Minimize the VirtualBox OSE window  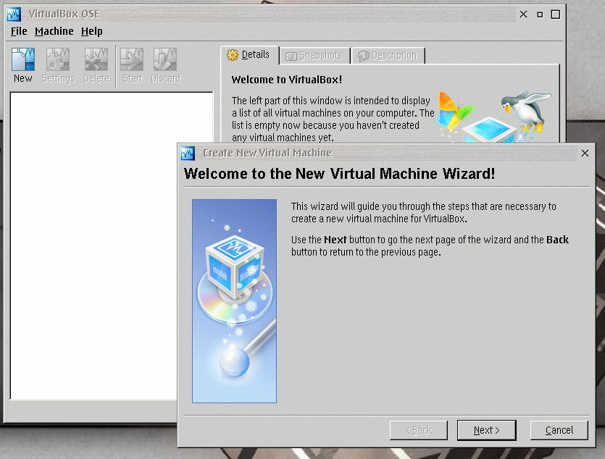(540, 14)
